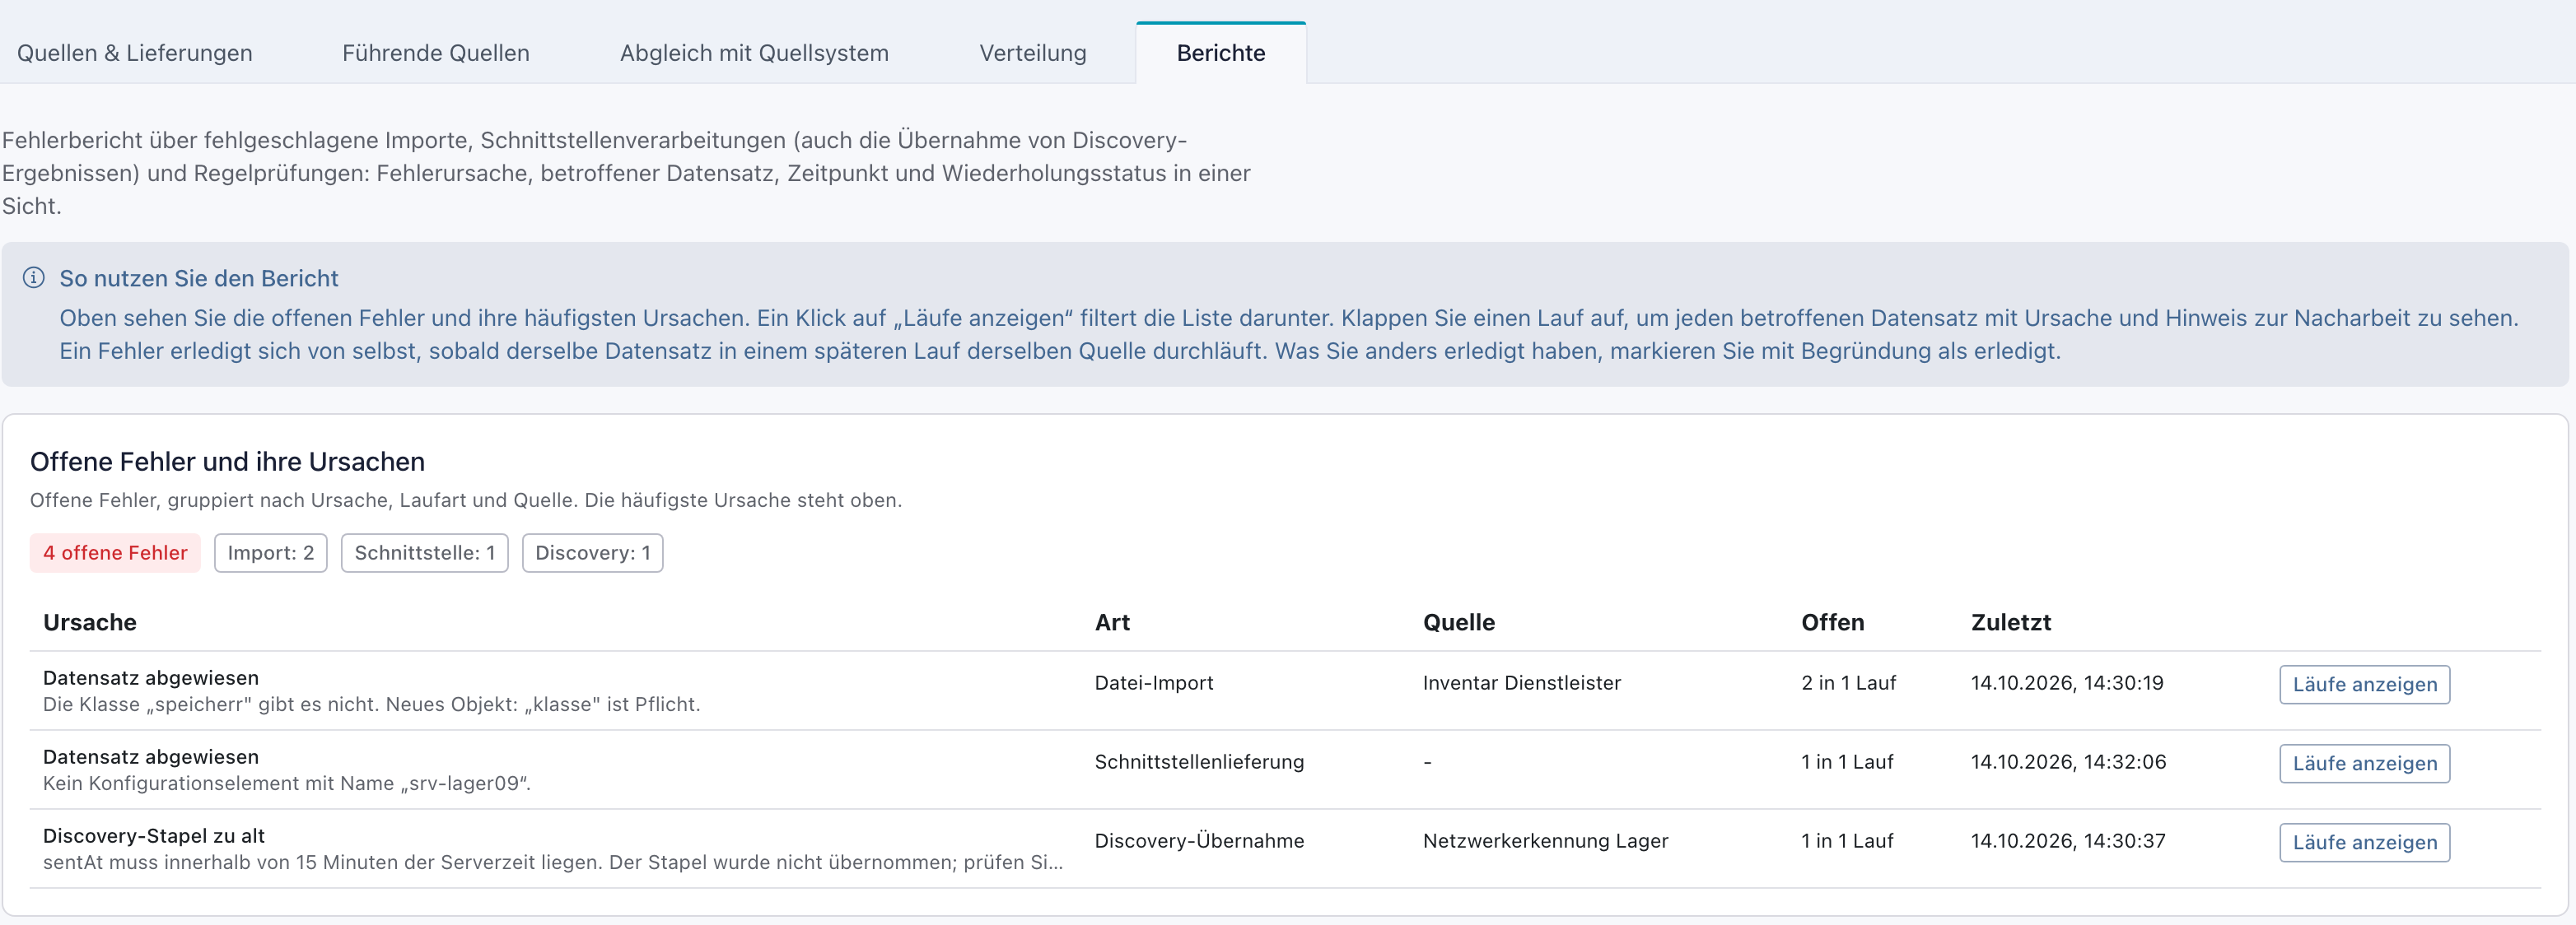The image size is (2576, 925).
Task: Select 'Discovery-Übernahme' cell
Action: click(x=1199, y=840)
